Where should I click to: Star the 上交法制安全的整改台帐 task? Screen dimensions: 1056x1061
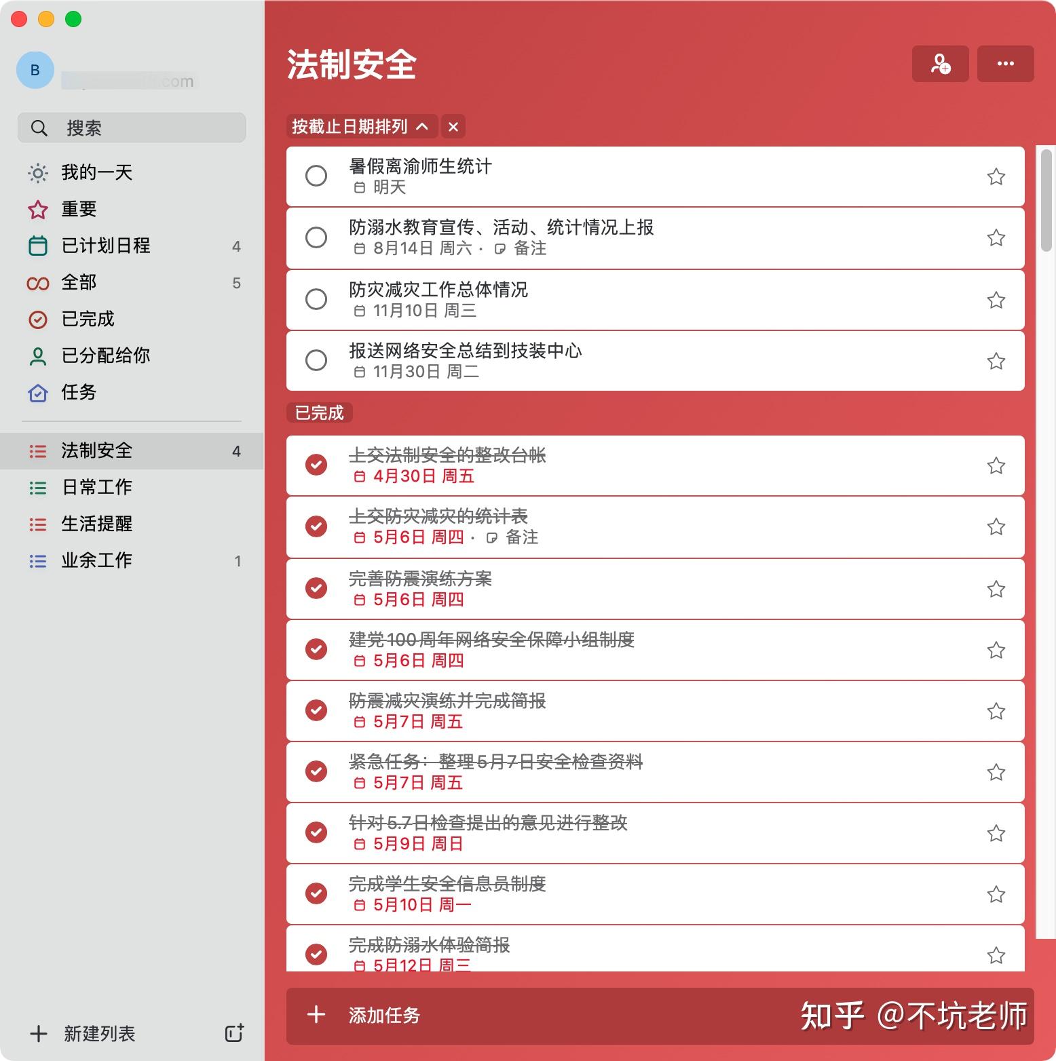[996, 465]
